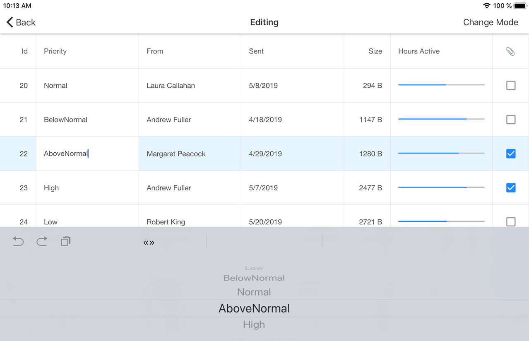Viewport: 529px width, 341px height.
Task: Uncheck the attachment checkbox for row 22
Action: point(510,153)
